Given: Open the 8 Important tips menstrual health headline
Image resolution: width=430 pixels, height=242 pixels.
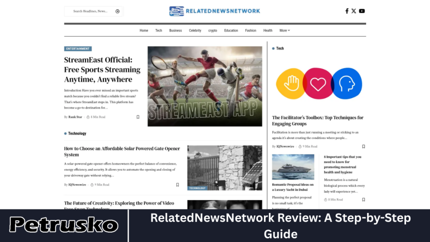Looking at the screenshot, I should [x=342, y=164].
